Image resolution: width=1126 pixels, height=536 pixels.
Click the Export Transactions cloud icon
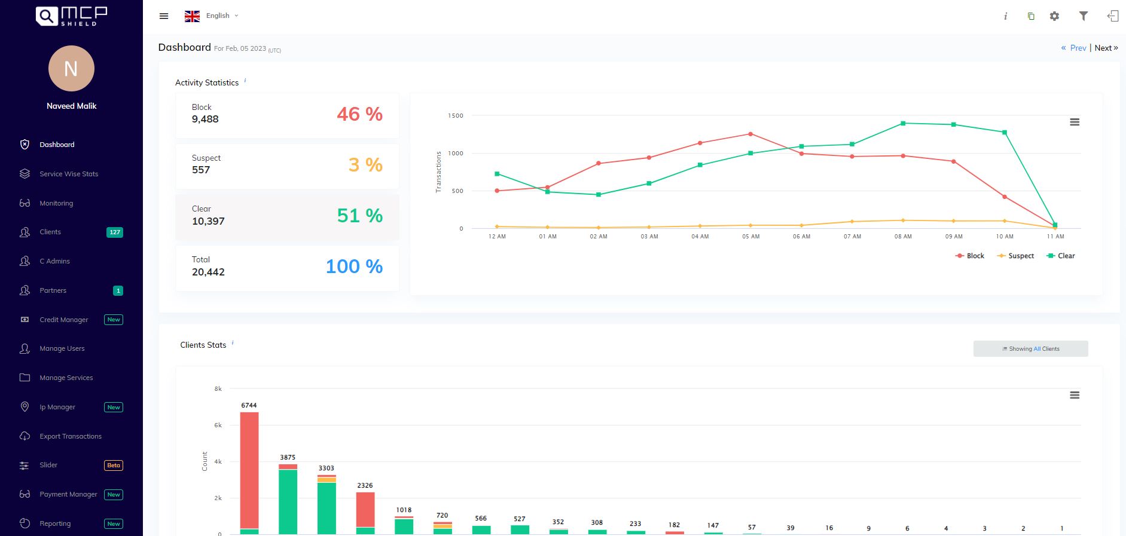click(x=25, y=436)
